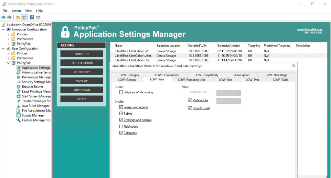Select the Feature Manager wrench icon
331x178 pixels.
tap(18, 120)
